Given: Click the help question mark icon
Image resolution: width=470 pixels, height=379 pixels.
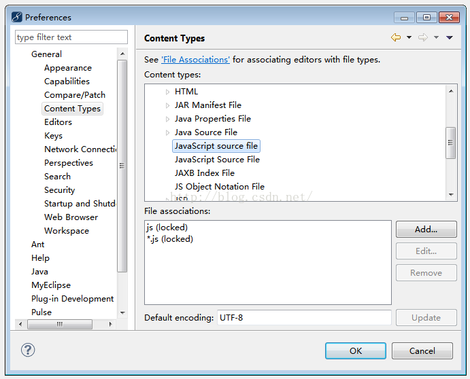Looking at the screenshot, I should pos(28,350).
